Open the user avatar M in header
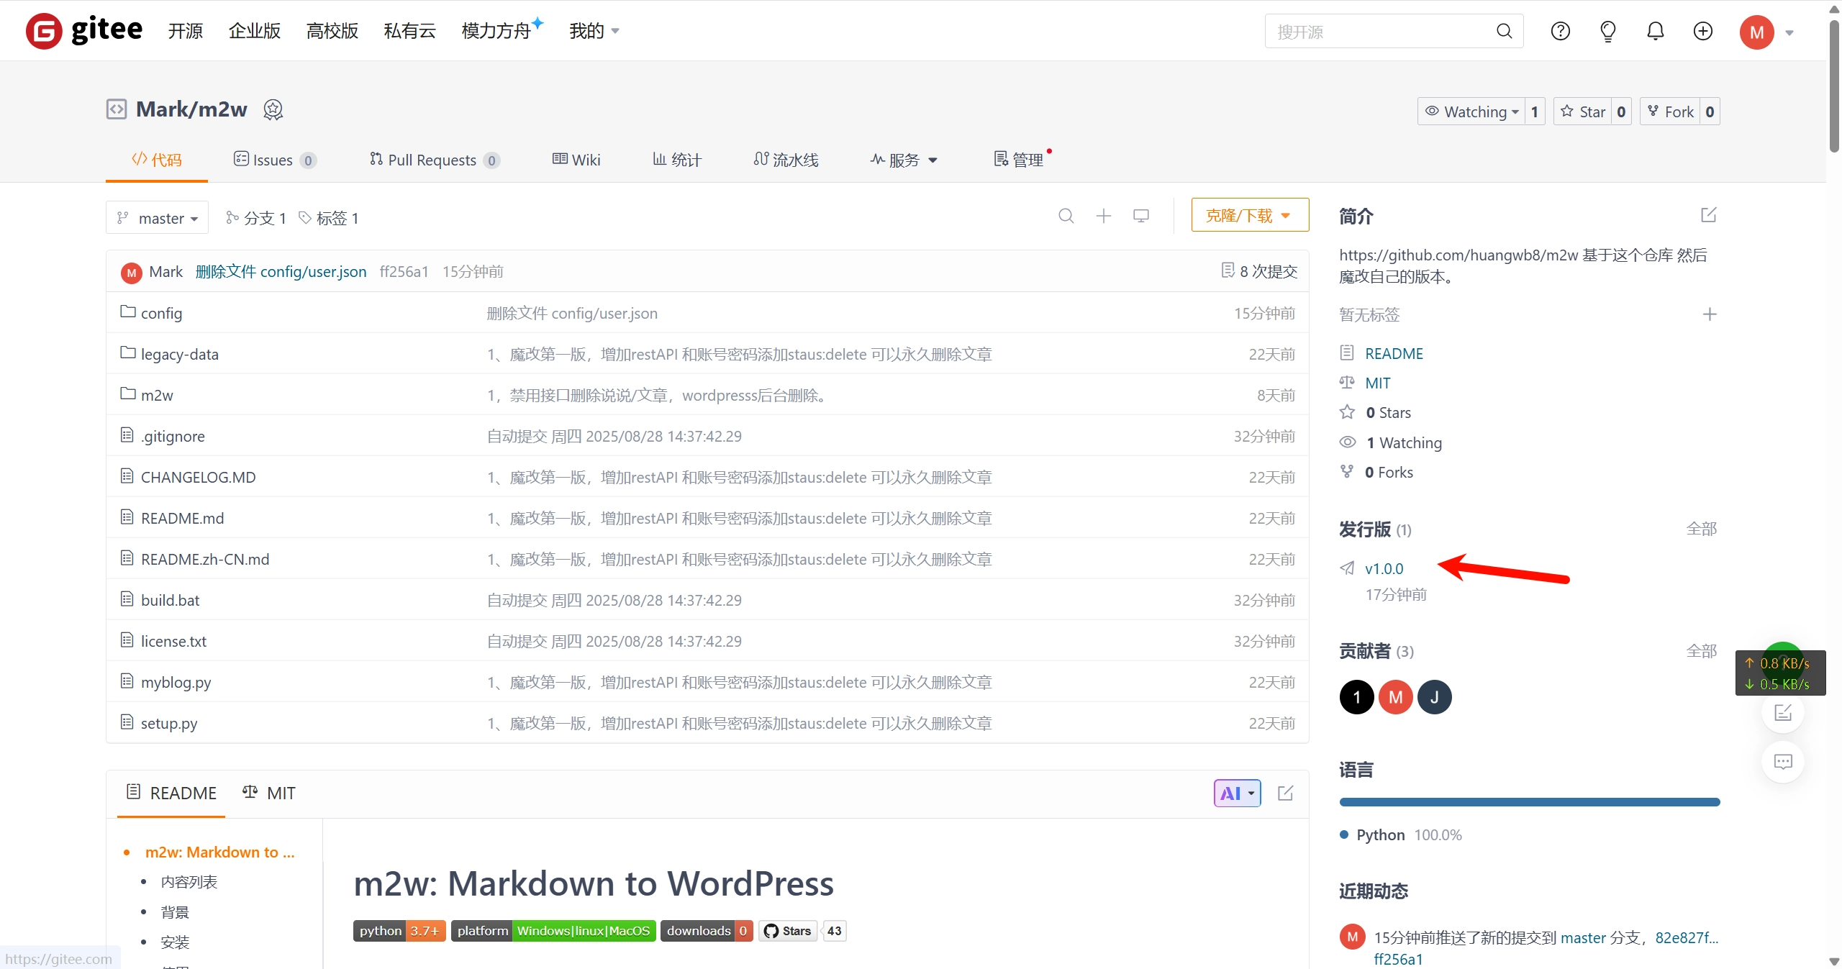Screen dimensions: 1842x969 (x=1757, y=32)
